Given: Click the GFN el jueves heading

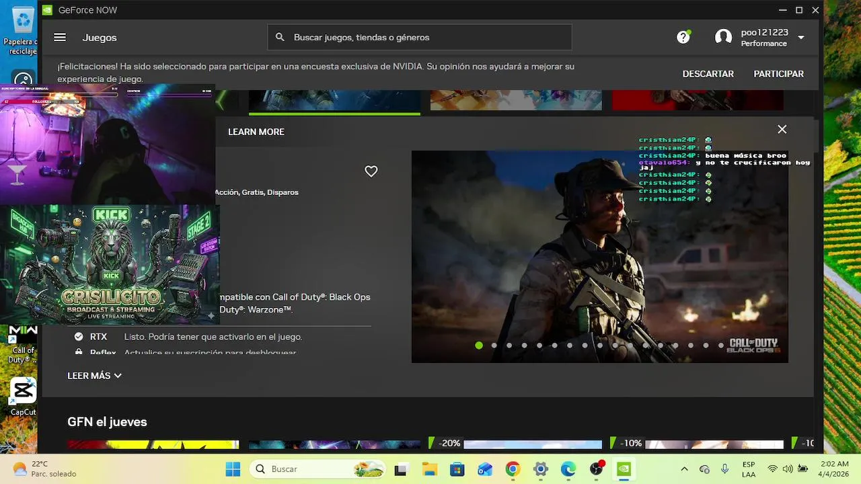Looking at the screenshot, I should (x=107, y=422).
